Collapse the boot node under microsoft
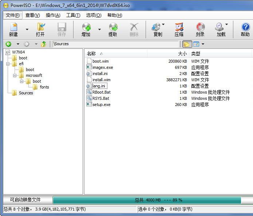Screen dimensions: 253x216 pos(21,81)
